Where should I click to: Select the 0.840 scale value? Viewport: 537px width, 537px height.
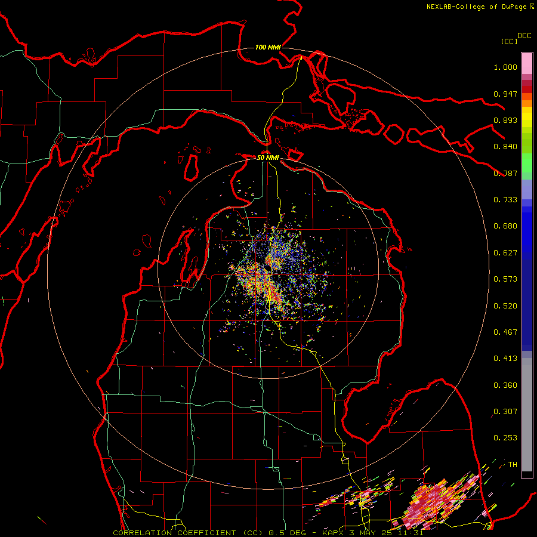coord(505,147)
